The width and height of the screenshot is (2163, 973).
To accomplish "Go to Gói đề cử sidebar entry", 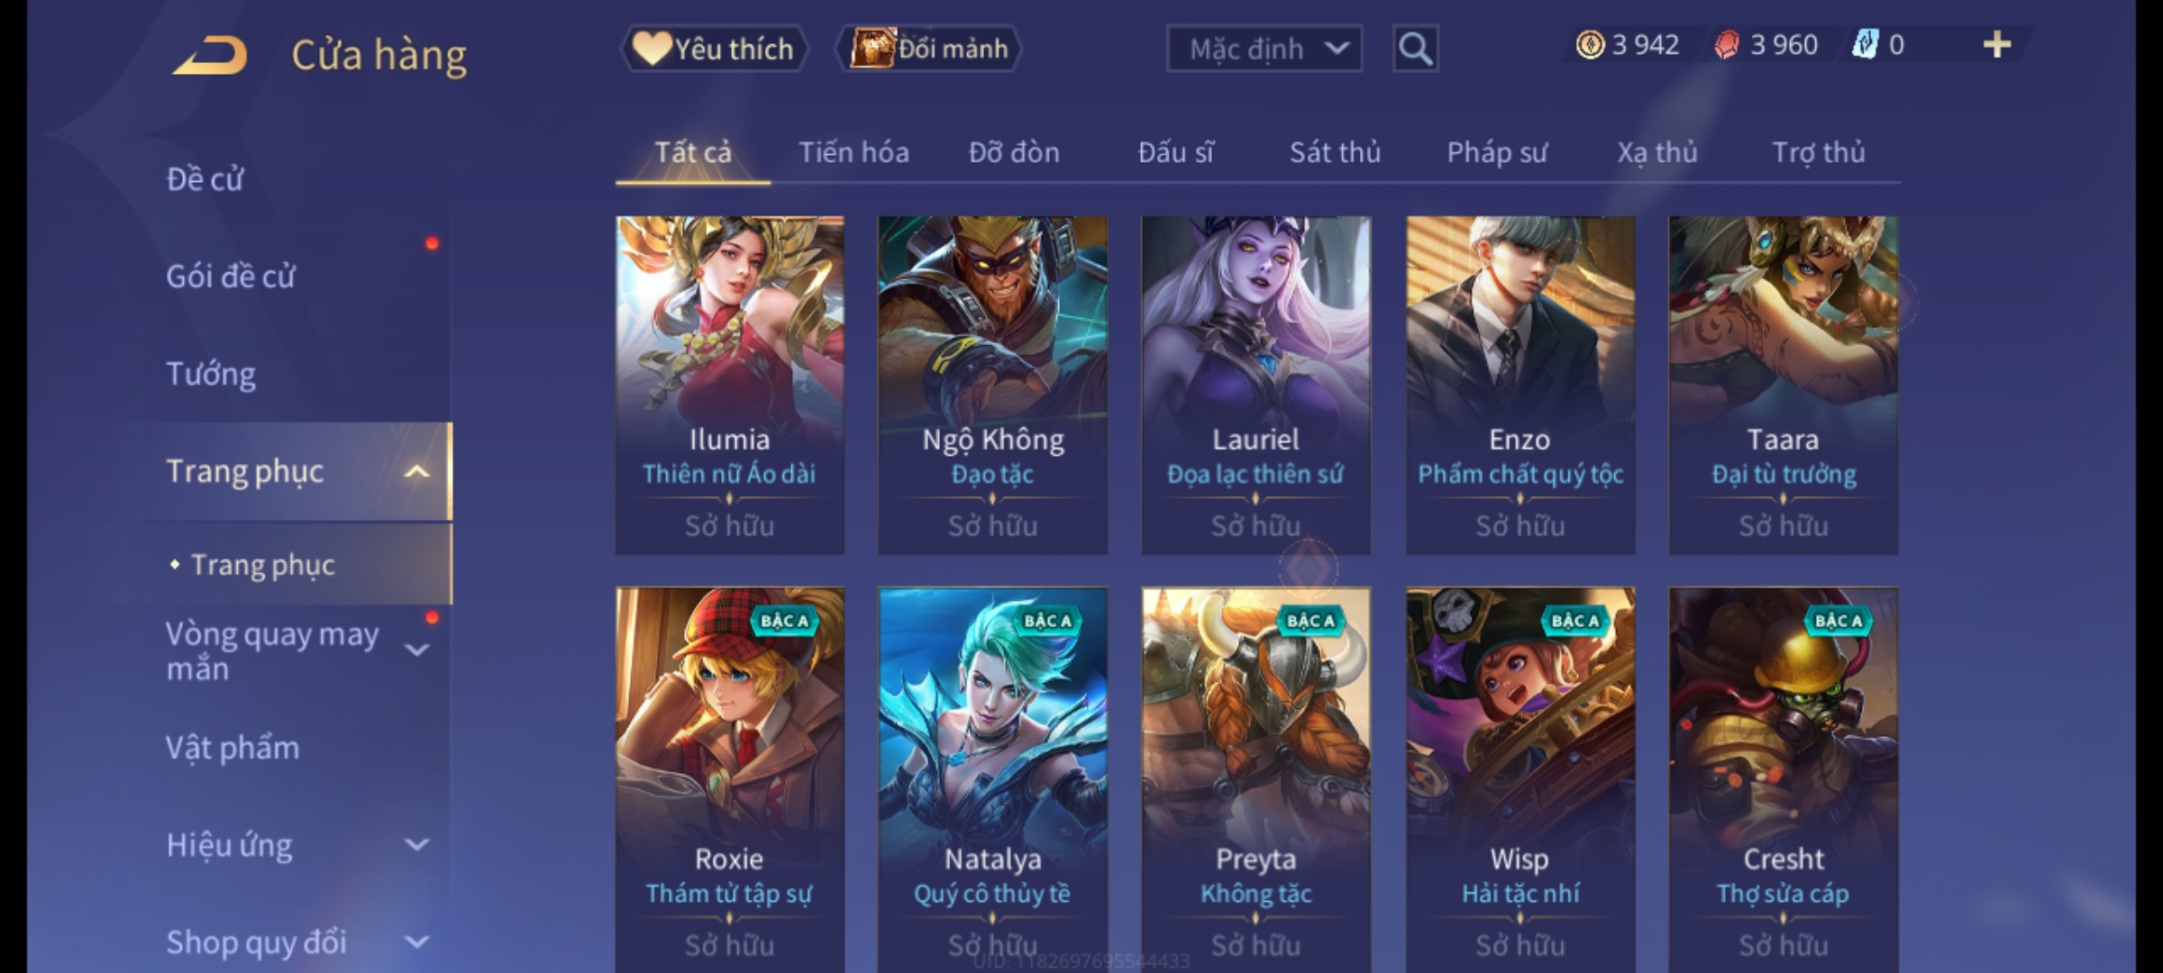I will pos(231,277).
